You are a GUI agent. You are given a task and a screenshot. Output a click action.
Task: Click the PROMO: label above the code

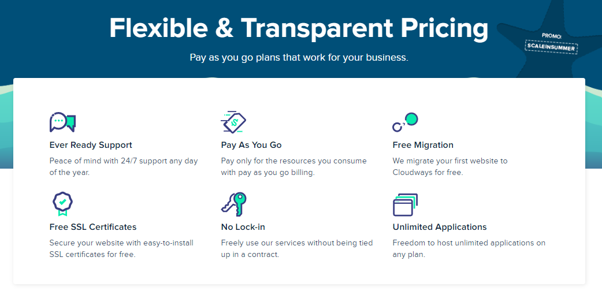552,36
